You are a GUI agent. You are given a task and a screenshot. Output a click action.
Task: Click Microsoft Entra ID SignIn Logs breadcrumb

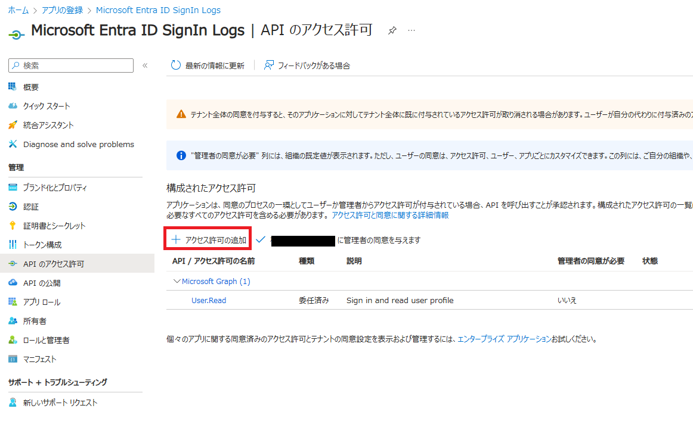pos(158,10)
